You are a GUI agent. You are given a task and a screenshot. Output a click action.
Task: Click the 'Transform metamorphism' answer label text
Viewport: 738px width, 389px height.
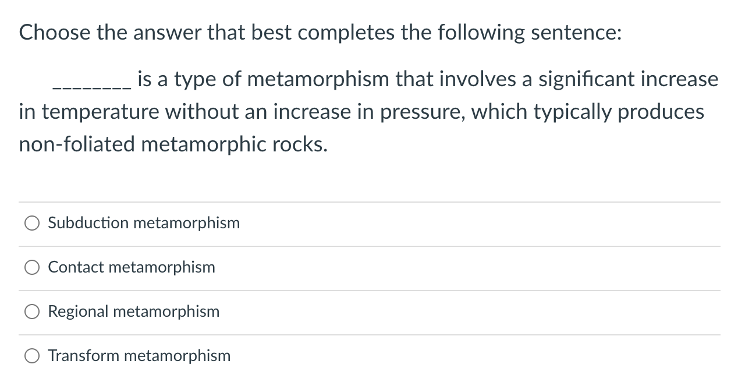[139, 356]
